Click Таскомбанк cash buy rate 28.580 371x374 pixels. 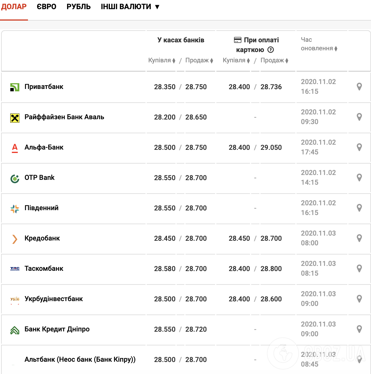click(x=165, y=269)
